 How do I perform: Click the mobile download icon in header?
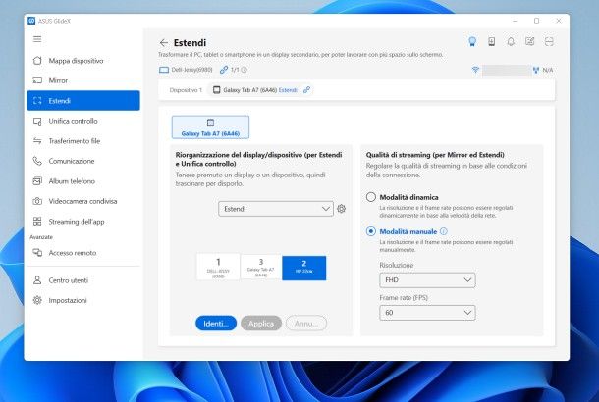492,41
